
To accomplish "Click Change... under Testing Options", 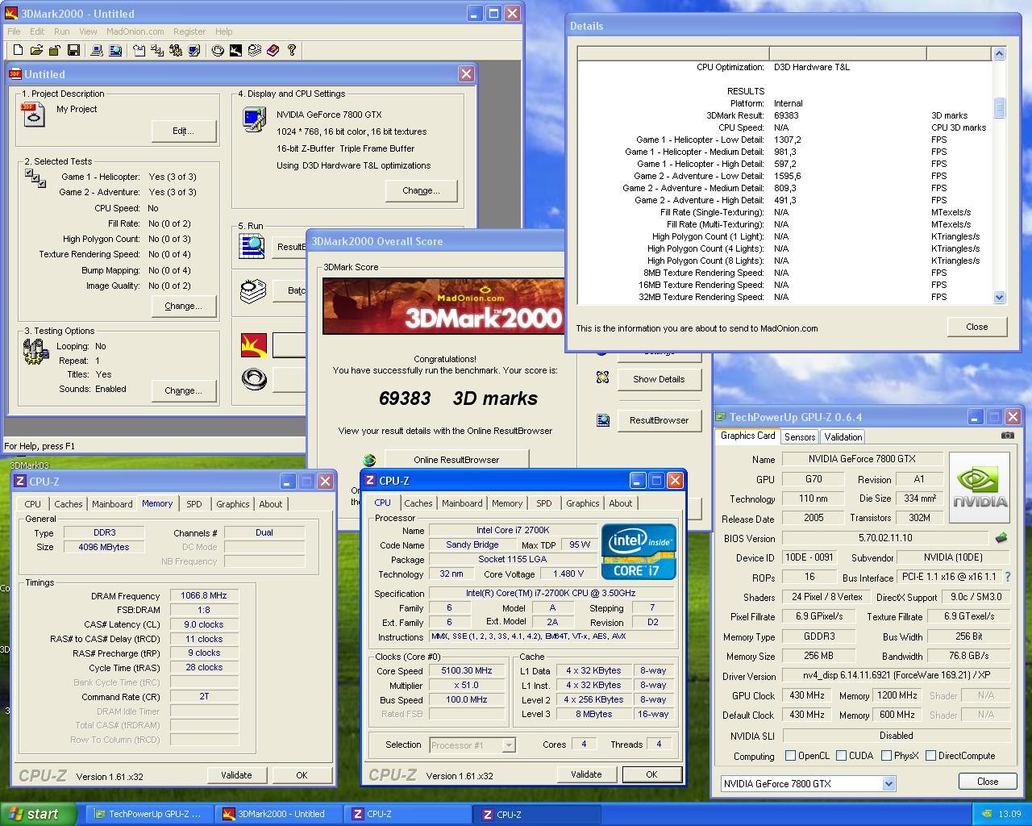I will (x=183, y=390).
